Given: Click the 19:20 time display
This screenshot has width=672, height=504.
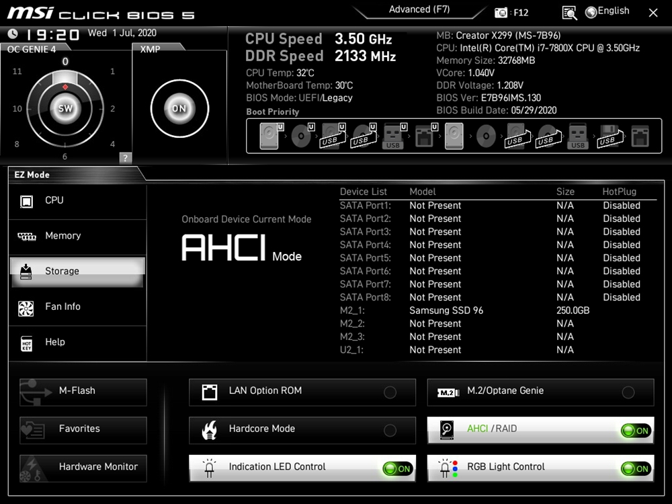Looking at the screenshot, I should coord(52,34).
